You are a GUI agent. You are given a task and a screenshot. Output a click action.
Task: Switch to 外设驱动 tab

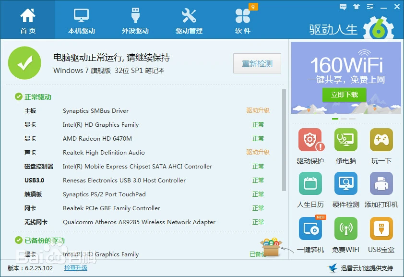(x=135, y=20)
